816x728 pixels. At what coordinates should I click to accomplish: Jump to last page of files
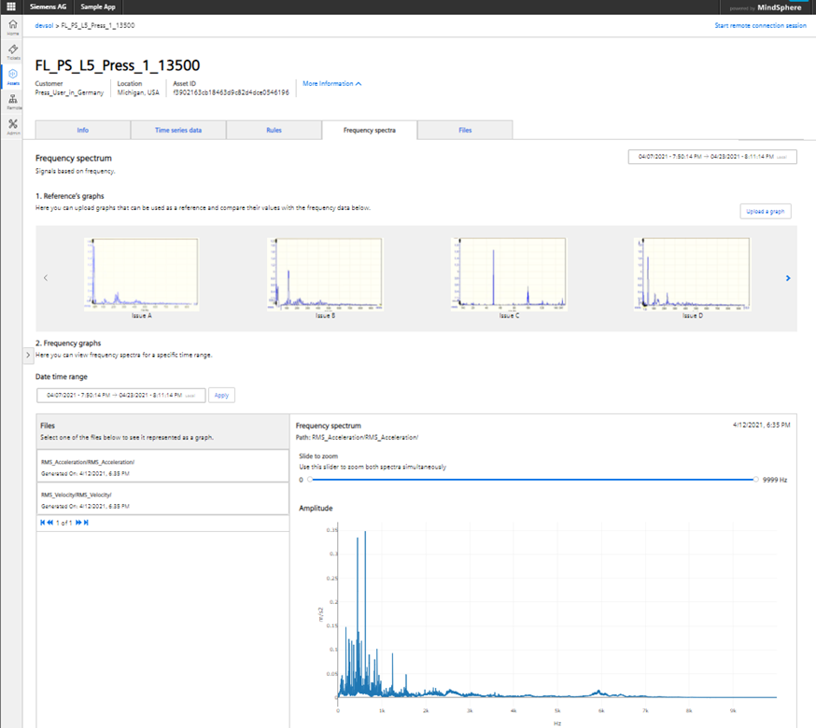pos(86,523)
